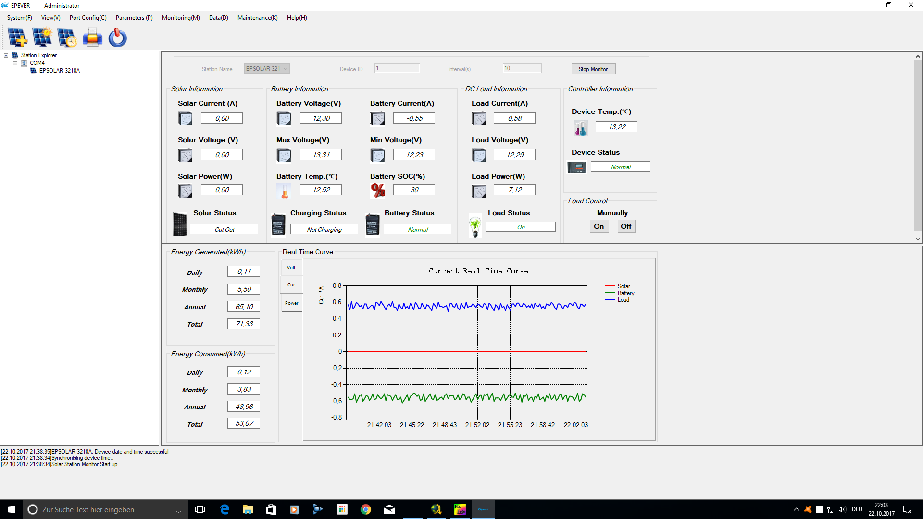
Task: Open Chrome from the Windows taskbar
Action: coord(365,509)
